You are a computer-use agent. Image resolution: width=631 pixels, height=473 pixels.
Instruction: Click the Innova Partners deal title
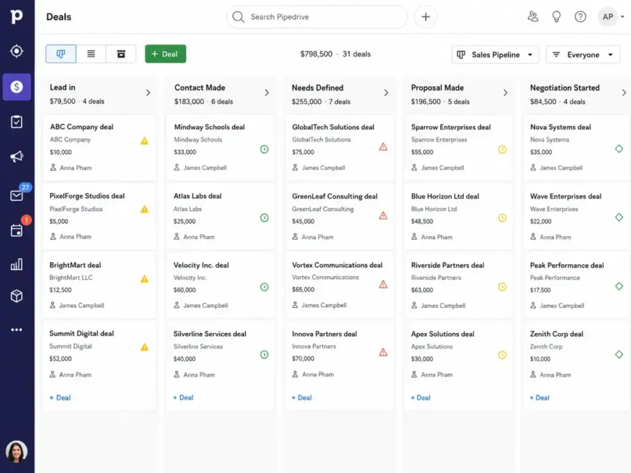(324, 334)
